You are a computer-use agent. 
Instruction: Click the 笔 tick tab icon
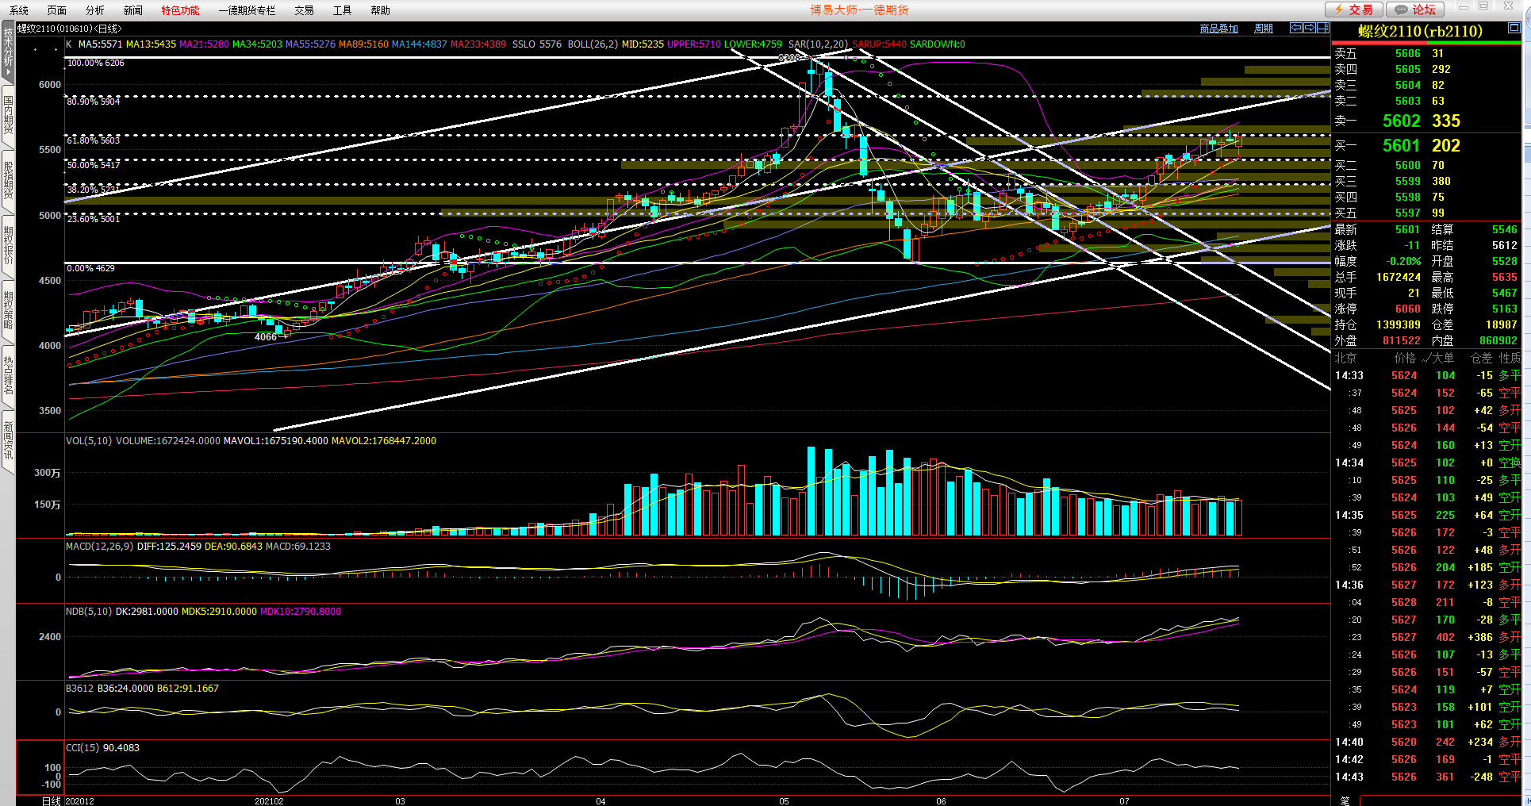[x=1345, y=800]
